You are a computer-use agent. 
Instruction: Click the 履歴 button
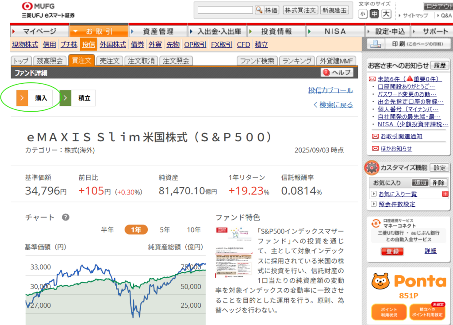tap(440, 66)
